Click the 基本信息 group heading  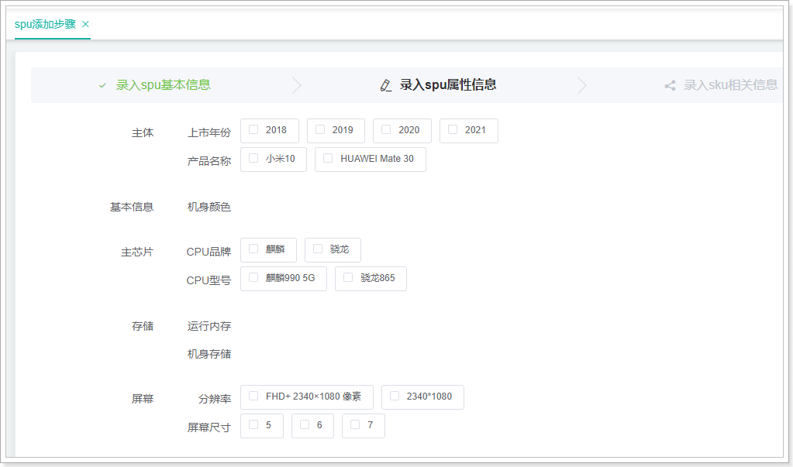(132, 208)
